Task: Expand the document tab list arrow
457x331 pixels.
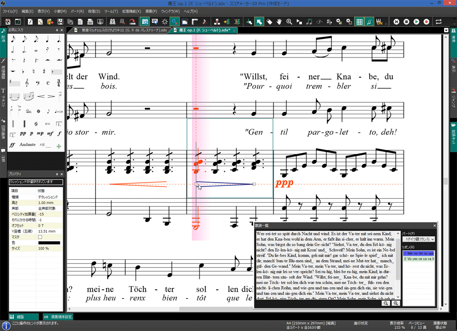Action: (x=446, y=30)
